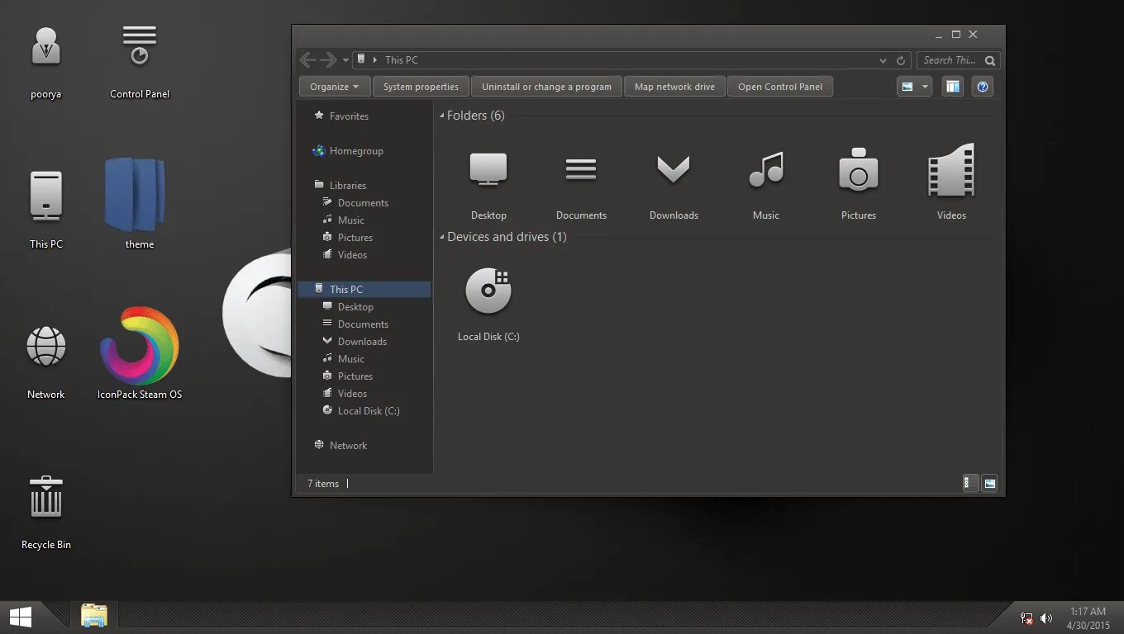Image resolution: width=1124 pixels, height=634 pixels.
Task: Open the Organize menu
Action: [334, 86]
